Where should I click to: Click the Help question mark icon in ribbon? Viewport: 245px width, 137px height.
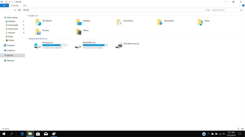[x=243, y=5]
